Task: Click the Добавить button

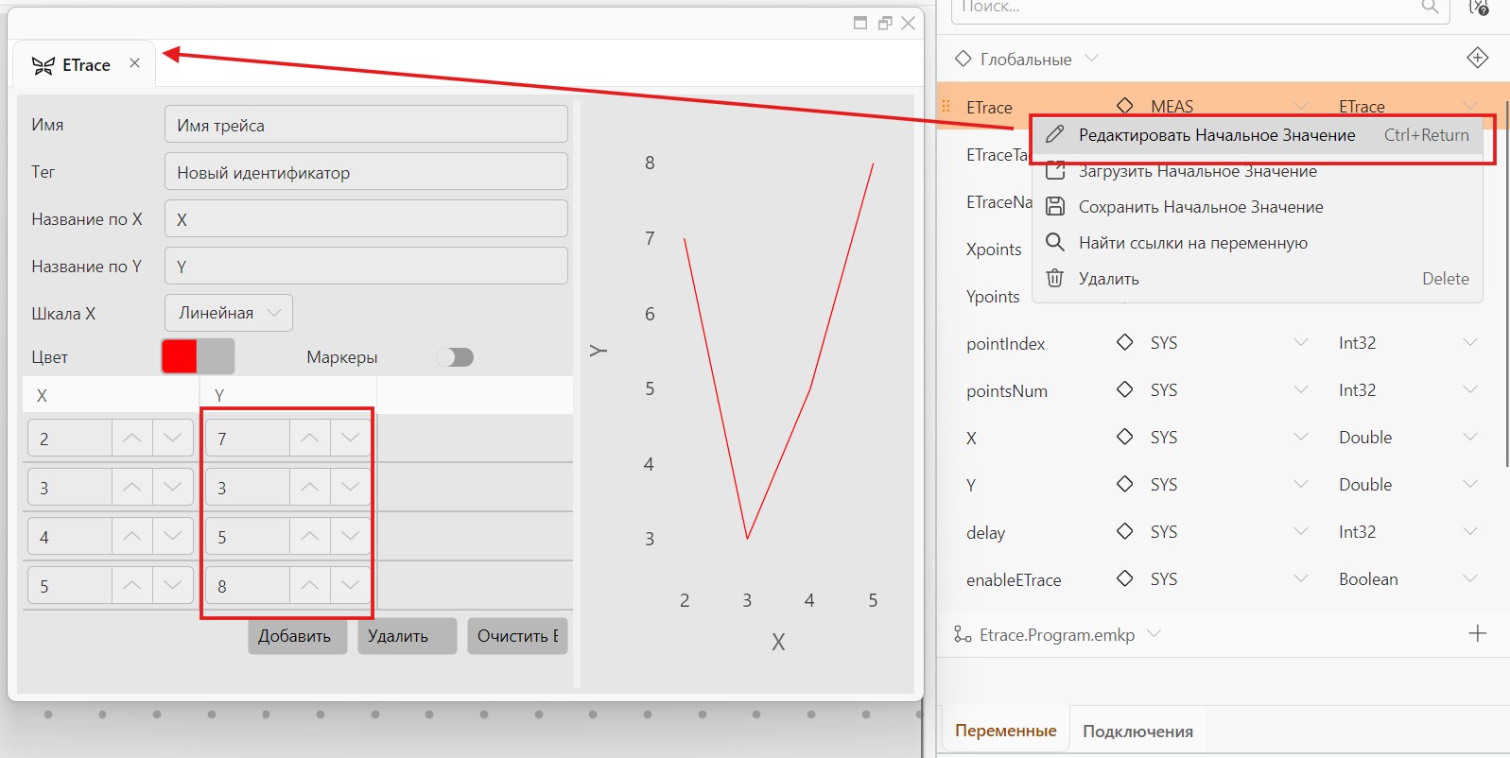Action: tap(297, 636)
